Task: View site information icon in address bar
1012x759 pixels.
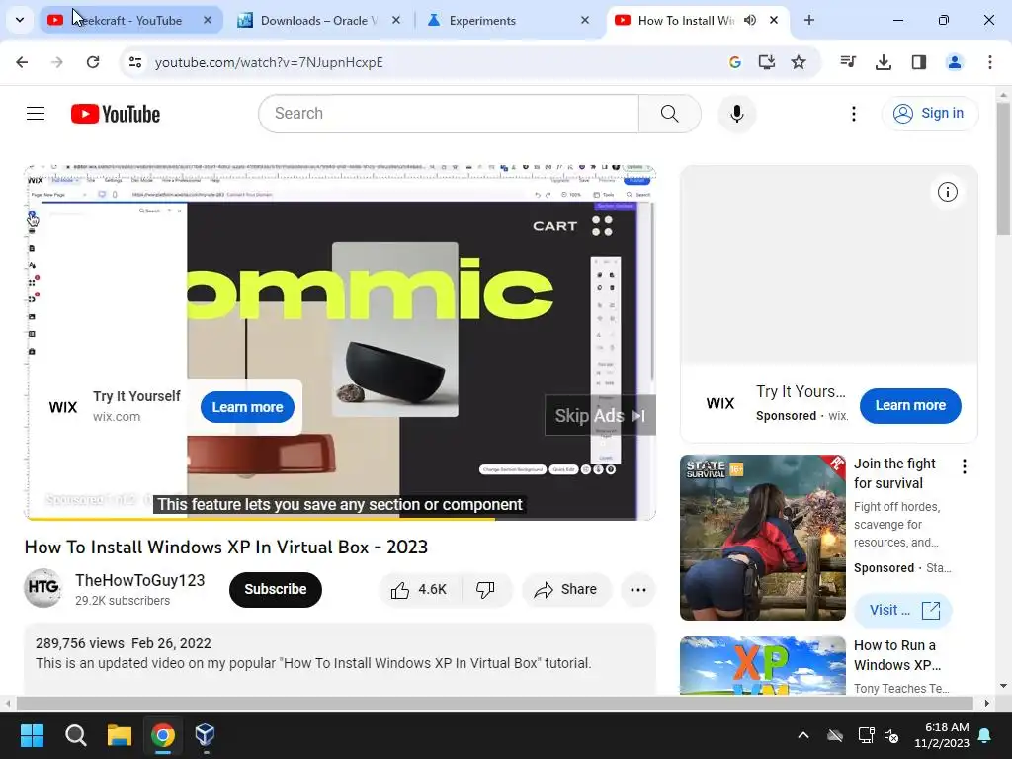Action: click(x=134, y=62)
